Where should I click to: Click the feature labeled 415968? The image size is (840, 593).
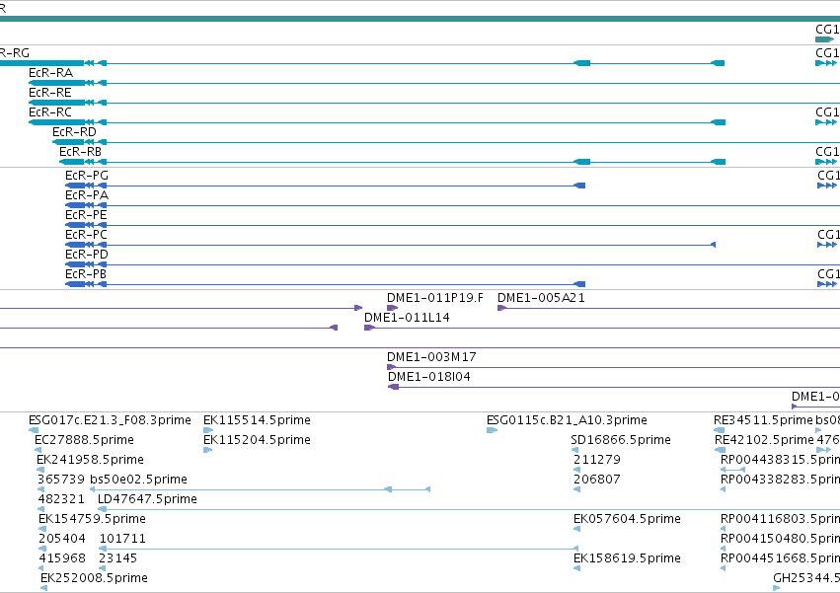point(62,558)
